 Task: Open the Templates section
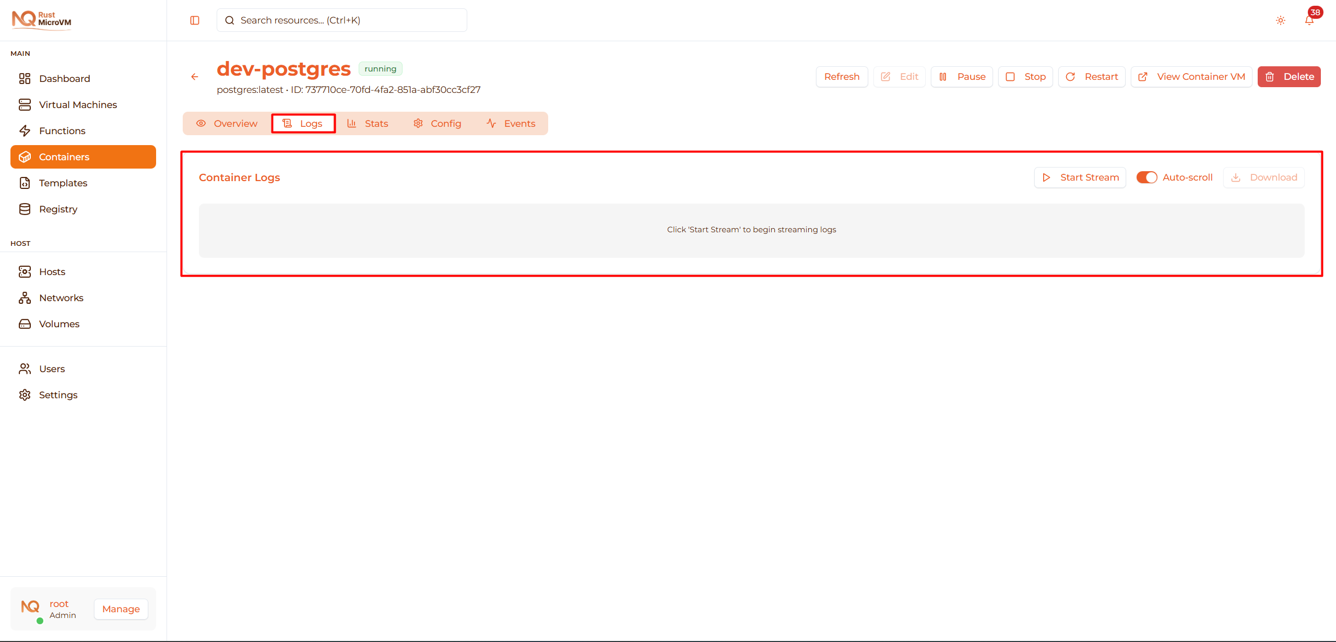pos(63,183)
